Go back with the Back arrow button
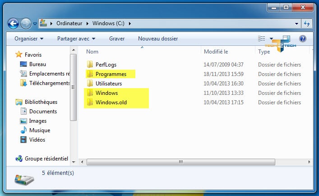Screen dimensions: 319x196 pos(13,23)
